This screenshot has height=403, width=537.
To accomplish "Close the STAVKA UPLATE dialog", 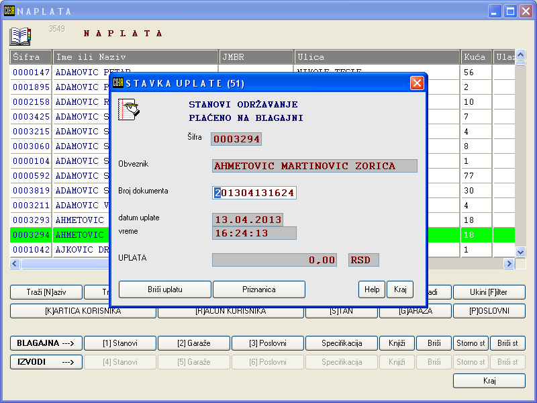I will [417, 83].
